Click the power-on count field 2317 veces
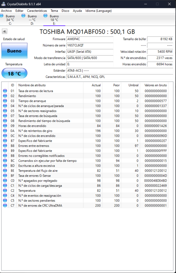 coord(160,58)
